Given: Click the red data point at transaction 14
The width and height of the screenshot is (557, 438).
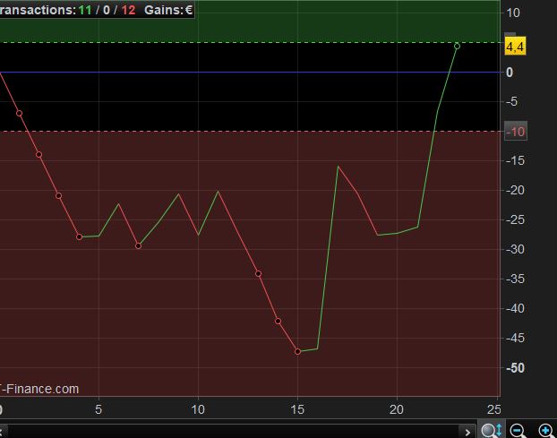Looking at the screenshot, I should 278,322.
